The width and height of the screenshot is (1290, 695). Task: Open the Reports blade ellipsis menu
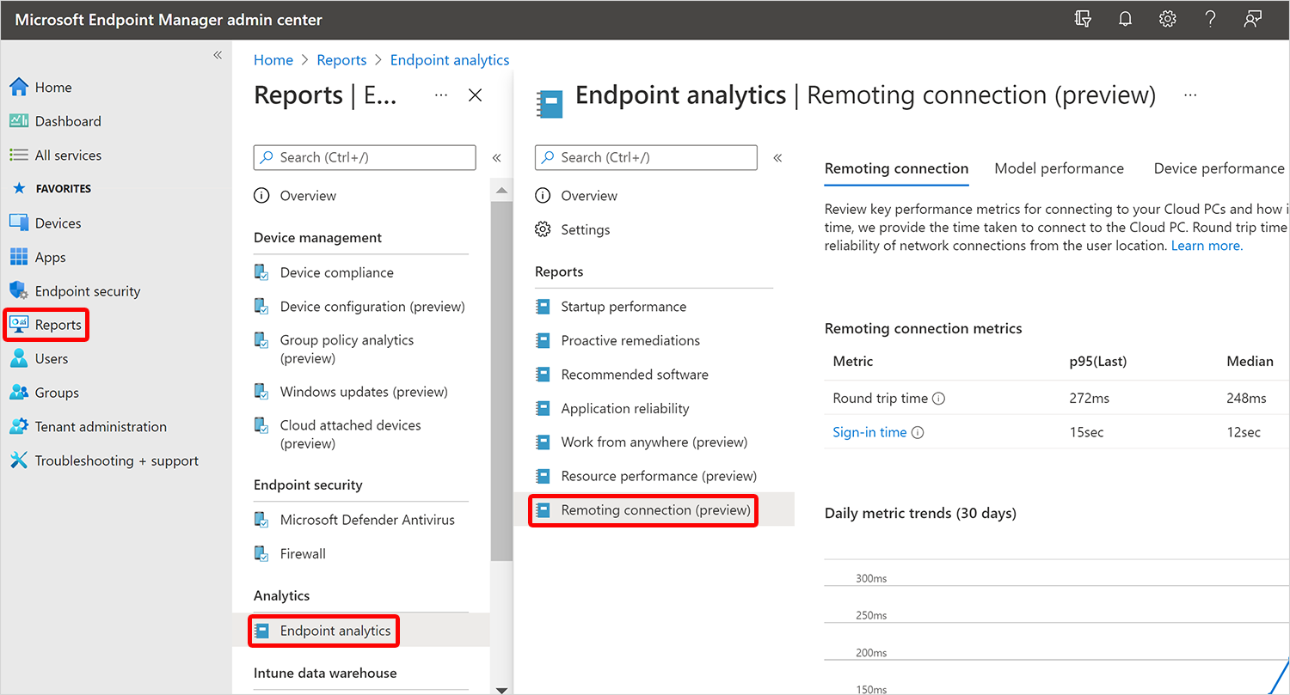point(441,95)
